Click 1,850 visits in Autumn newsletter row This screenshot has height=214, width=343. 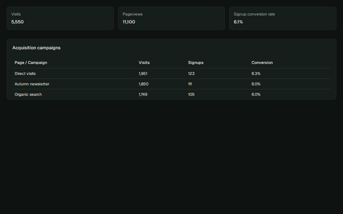click(x=144, y=84)
